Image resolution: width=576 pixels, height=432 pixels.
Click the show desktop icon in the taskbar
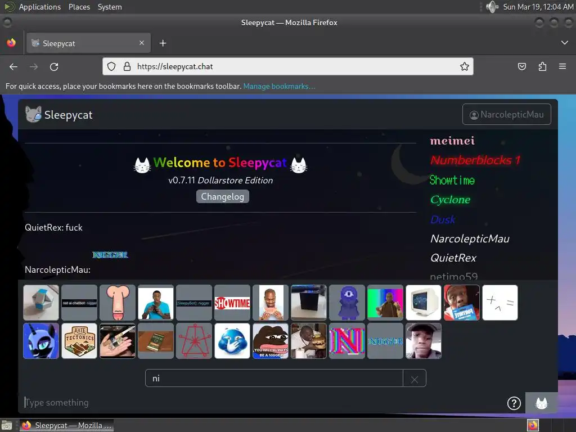click(7, 425)
